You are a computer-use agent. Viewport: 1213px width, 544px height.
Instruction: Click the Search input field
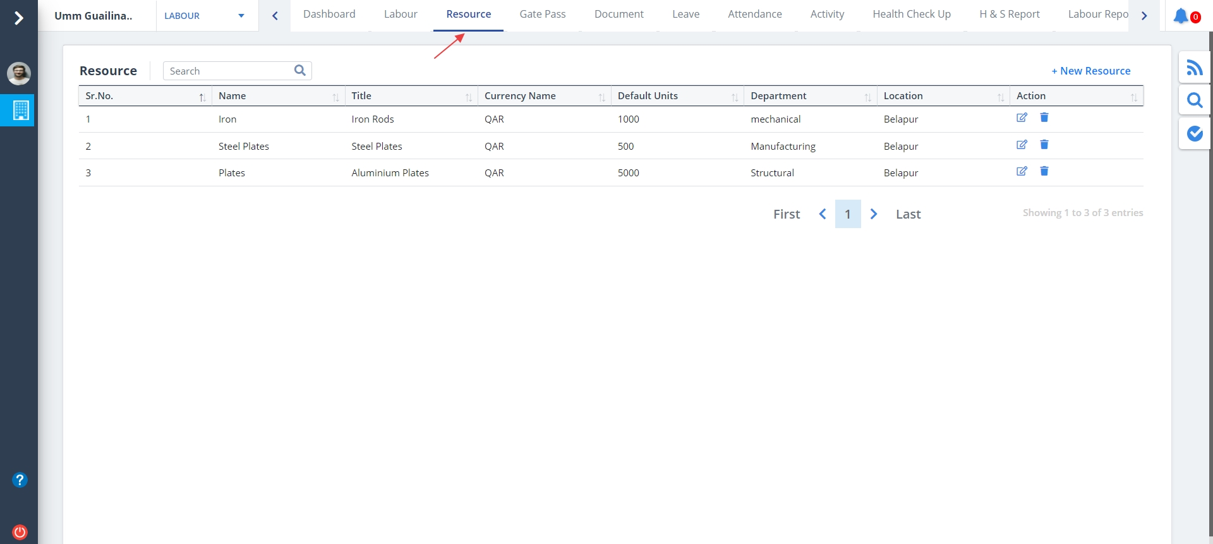pos(229,71)
